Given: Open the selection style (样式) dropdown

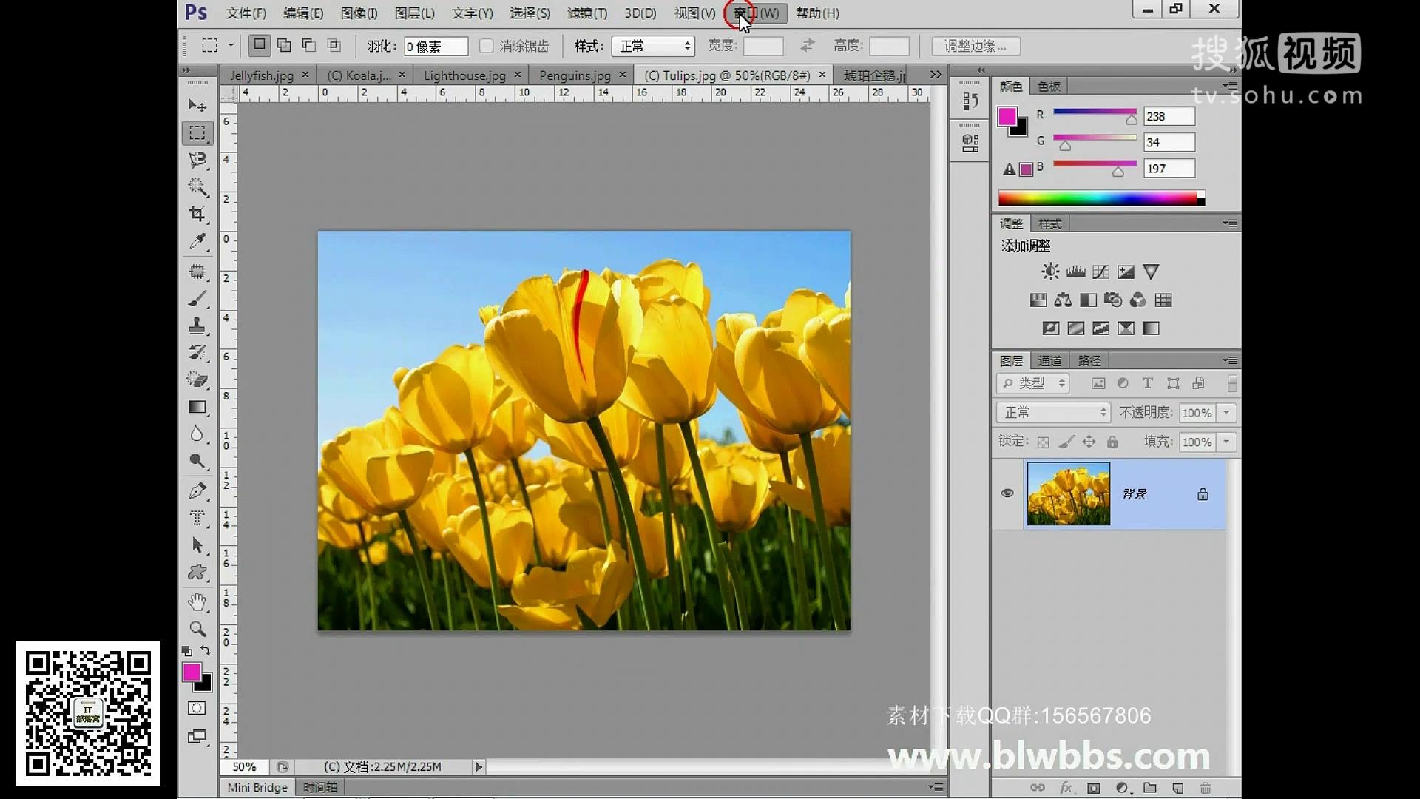Looking at the screenshot, I should pos(652,46).
